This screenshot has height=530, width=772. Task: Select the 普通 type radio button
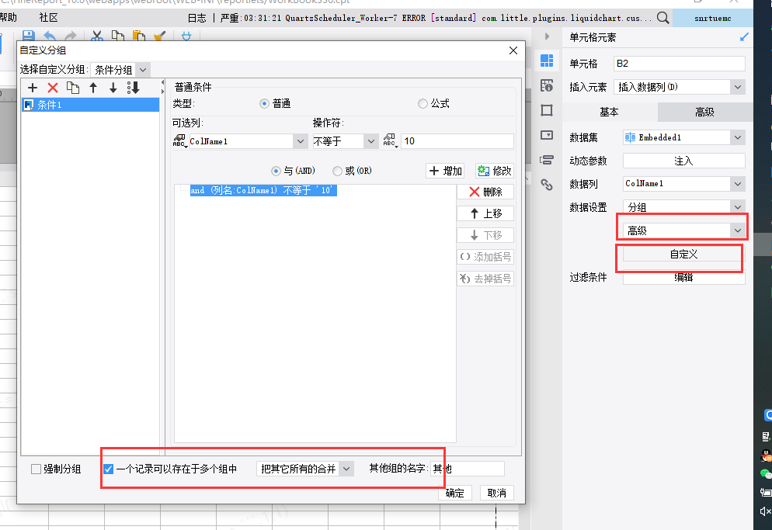click(264, 104)
